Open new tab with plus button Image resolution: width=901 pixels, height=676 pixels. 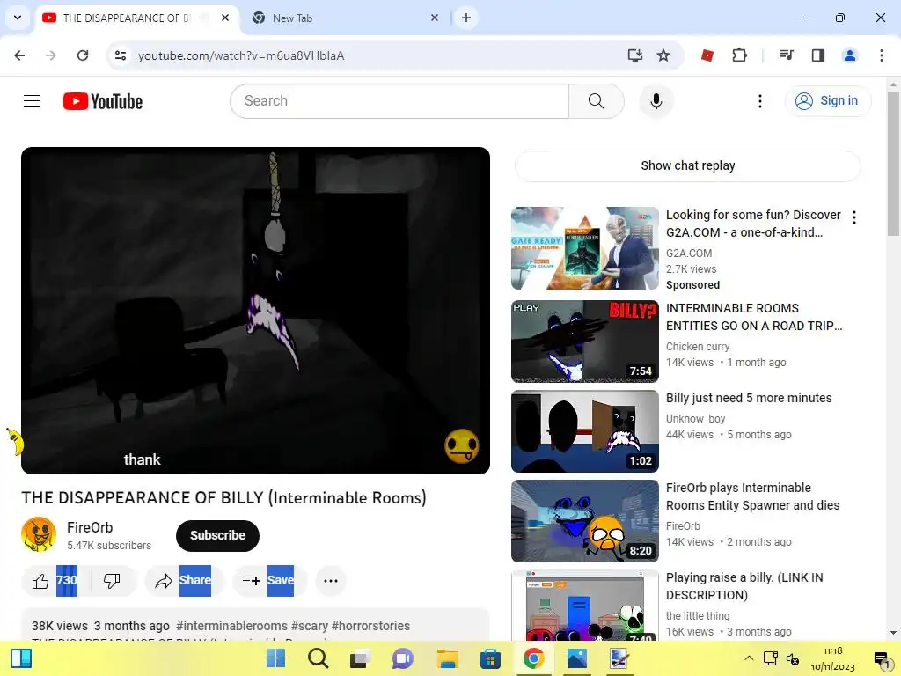click(466, 18)
